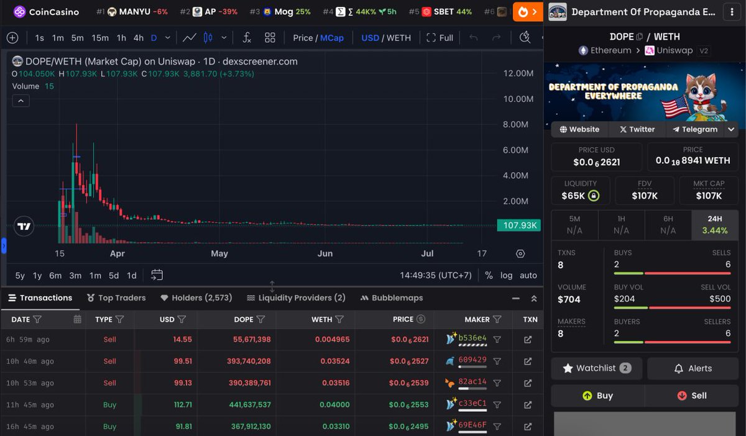
Task: Open the CoinCasino banner link
Action: pyautogui.click(x=46, y=12)
